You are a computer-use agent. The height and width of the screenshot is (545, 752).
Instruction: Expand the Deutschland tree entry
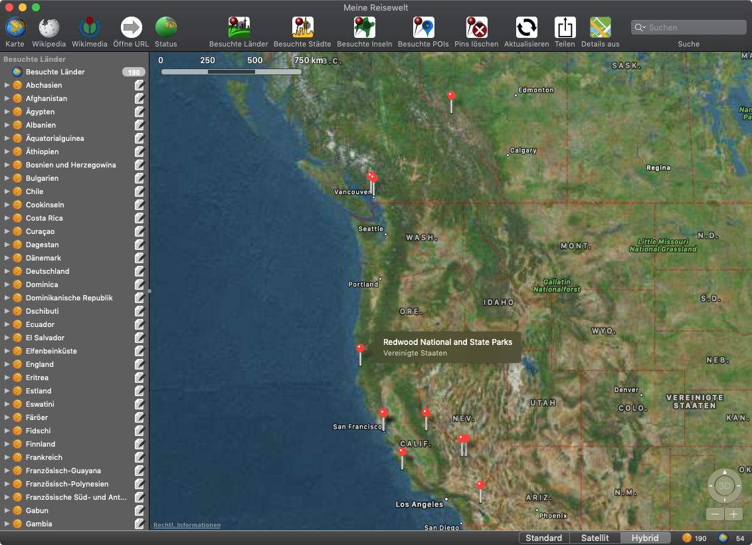click(x=7, y=271)
